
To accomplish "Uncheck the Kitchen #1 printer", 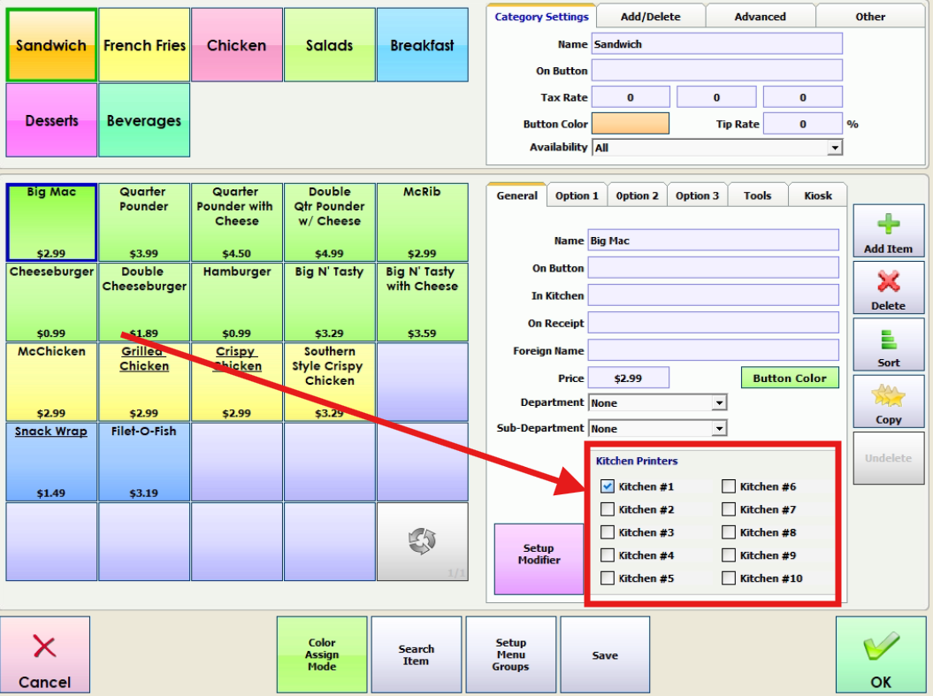I will (607, 486).
